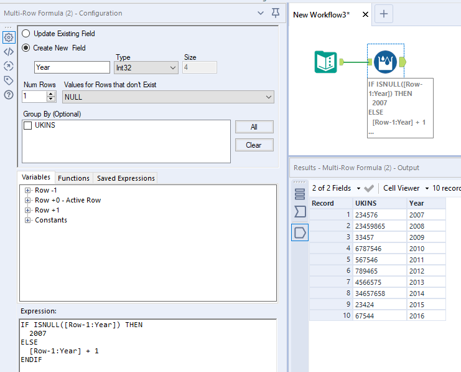Select UKINS cell 34657658
This screenshot has height=372, width=461.
tap(380, 293)
